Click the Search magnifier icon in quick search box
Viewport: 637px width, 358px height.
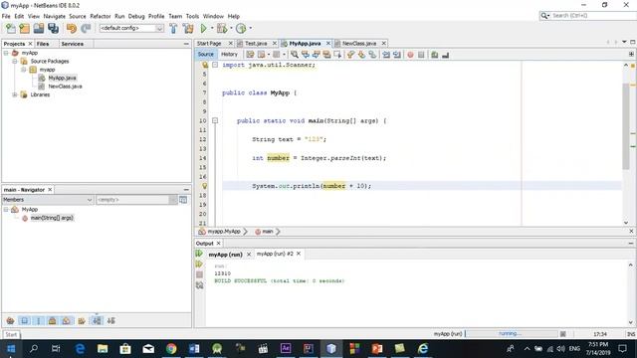[x=544, y=16]
